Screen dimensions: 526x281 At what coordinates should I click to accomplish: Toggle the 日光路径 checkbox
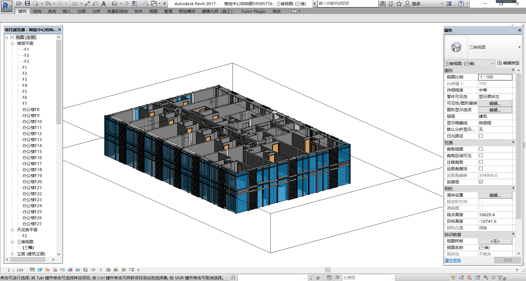[x=481, y=136]
